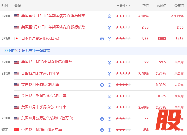Open cube icon for 美国10月新屋销售总数年化
187x135 pixels.
[102, 119]
